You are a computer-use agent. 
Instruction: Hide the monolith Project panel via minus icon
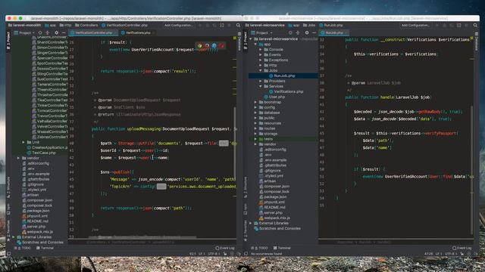(64, 32)
